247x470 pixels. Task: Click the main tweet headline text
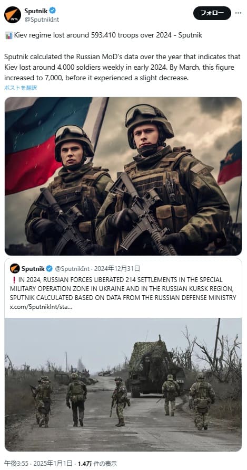(108, 35)
